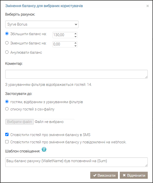This screenshot has width=153, height=183.
Task: Select гостям, відібраним з урахуванням фільтрів option
Action: click(7, 102)
